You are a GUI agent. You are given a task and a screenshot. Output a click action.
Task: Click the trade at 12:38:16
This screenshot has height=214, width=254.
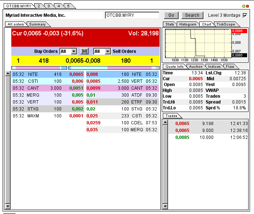[x=208, y=131]
